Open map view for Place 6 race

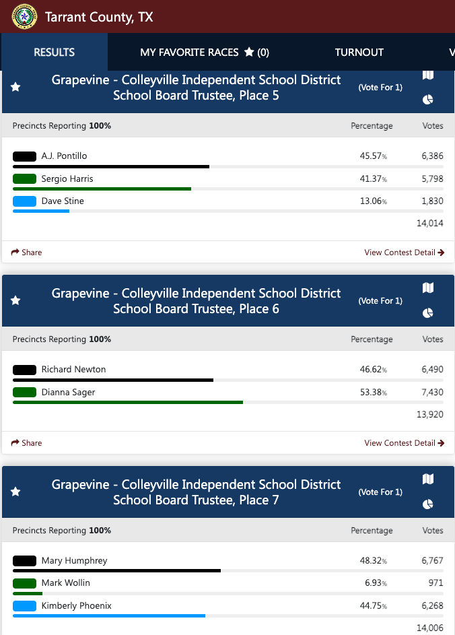427,288
